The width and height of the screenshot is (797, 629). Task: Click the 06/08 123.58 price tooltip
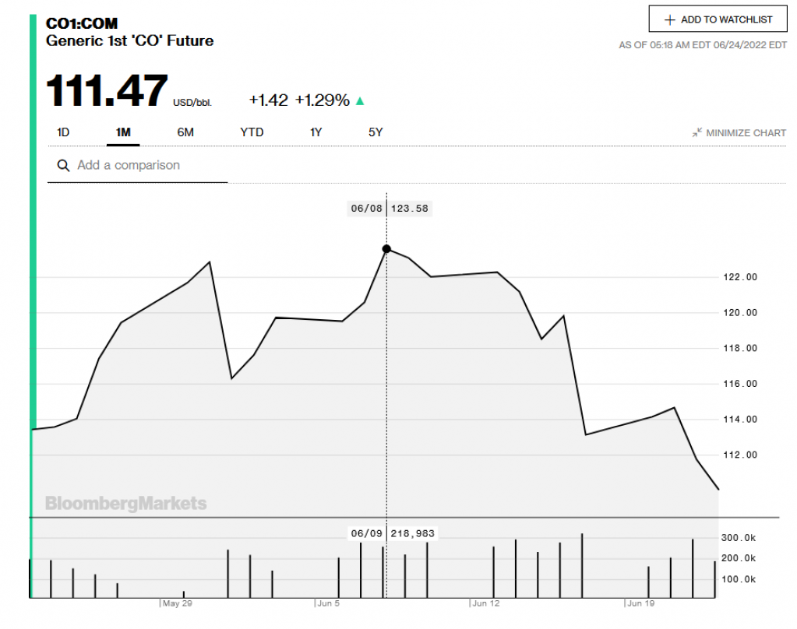click(390, 209)
